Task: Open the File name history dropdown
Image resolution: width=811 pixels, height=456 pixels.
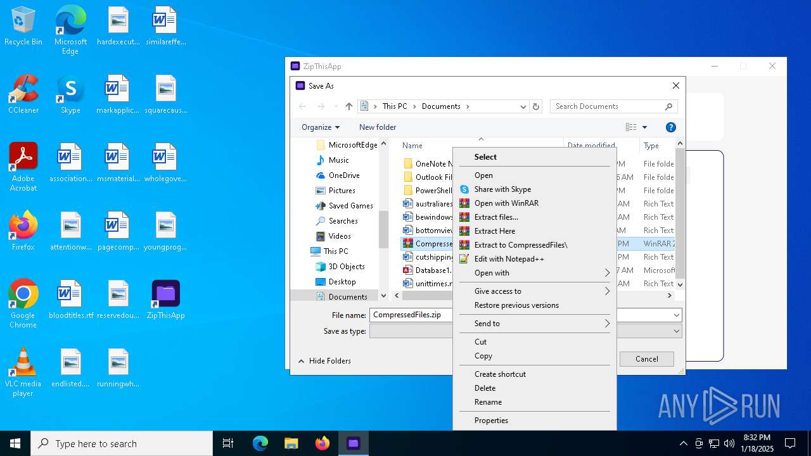Action: coord(677,315)
